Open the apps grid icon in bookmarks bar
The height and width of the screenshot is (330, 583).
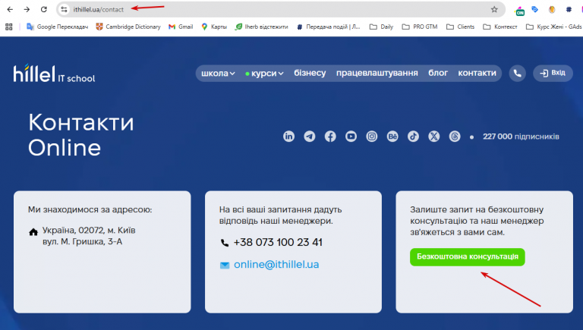[9, 27]
